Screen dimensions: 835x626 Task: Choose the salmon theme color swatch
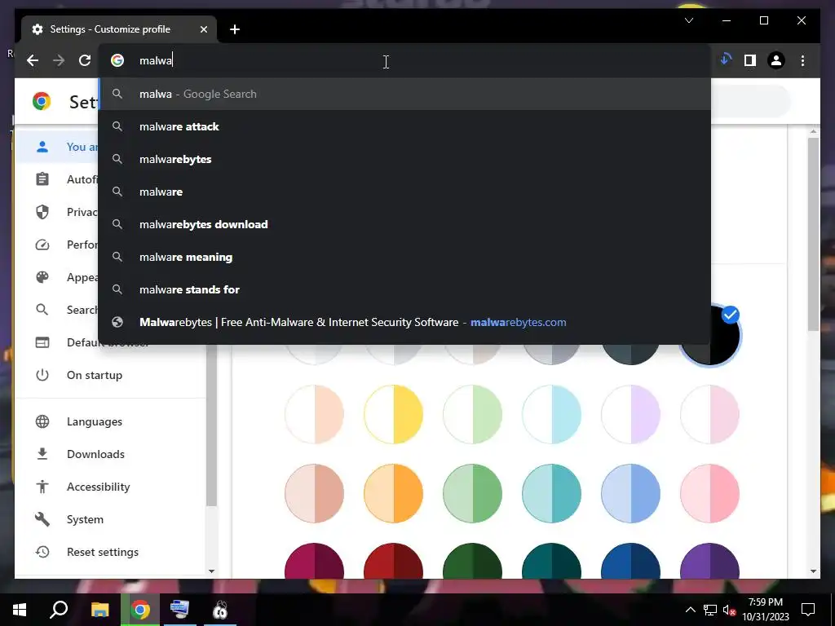[314, 493]
